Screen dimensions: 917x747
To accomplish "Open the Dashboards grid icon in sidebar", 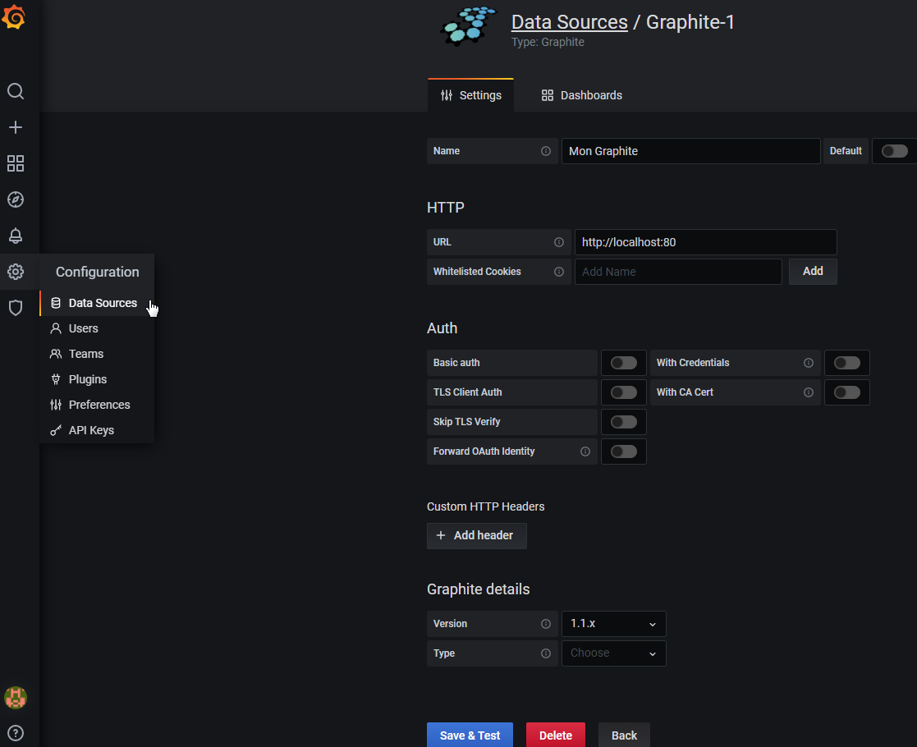I will [16, 163].
